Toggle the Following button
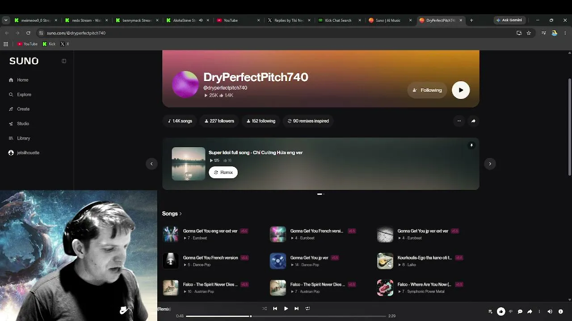 click(x=427, y=90)
